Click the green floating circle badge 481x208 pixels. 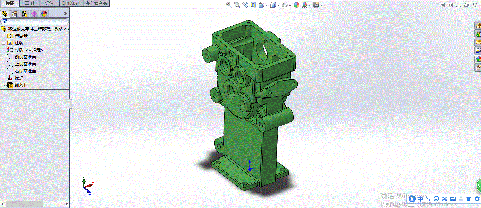[x=479, y=185]
